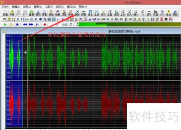The height and width of the screenshot is (130, 181).
Task: Click the 粘贴 (Paste) toolbar icon
Action: point(51,13)
